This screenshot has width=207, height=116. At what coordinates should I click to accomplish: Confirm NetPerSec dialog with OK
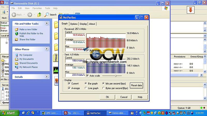[x=107, y=97]
